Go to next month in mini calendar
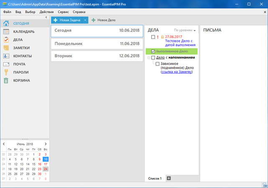Screen dimensions: 268x188 pyautogui.click(x=46, y=144)
